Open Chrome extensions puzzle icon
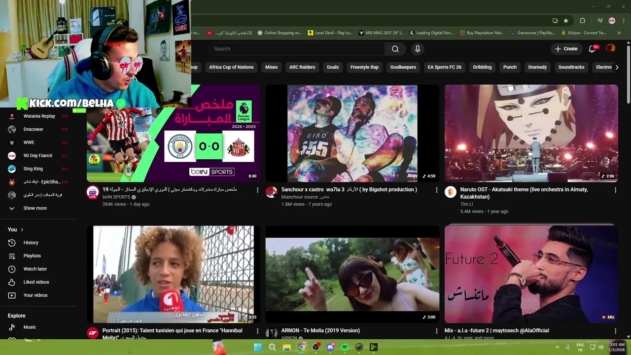Viewport: 631px width, 355px height. click(583, 21)
